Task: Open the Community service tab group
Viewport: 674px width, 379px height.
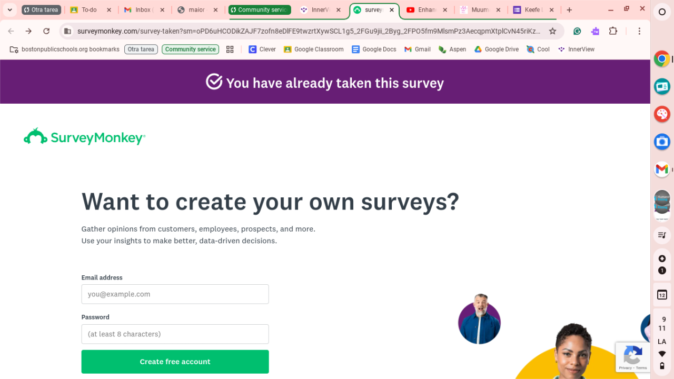Action: [x=259, y=10]
